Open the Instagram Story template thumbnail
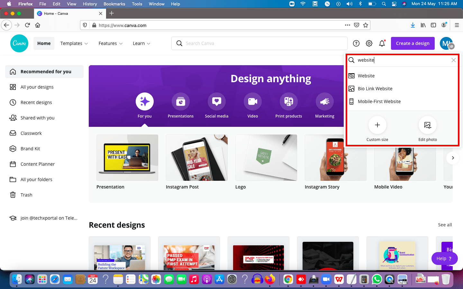463x289 pixels. [335, 158]
